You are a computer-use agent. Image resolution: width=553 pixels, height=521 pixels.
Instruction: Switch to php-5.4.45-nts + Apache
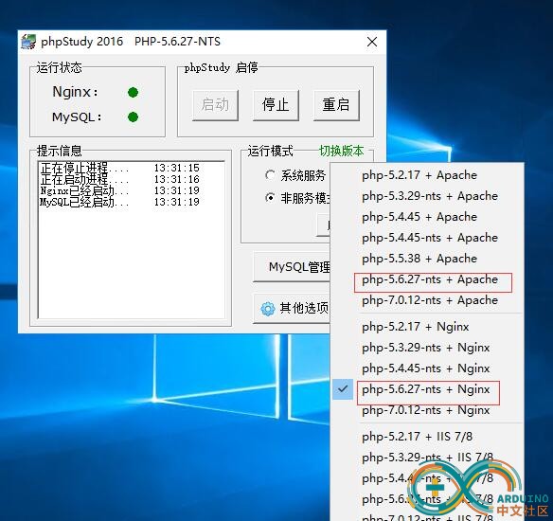427,238
